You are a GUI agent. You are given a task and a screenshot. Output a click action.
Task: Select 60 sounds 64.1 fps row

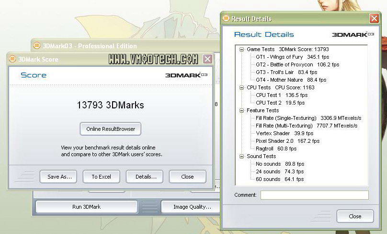280,179
